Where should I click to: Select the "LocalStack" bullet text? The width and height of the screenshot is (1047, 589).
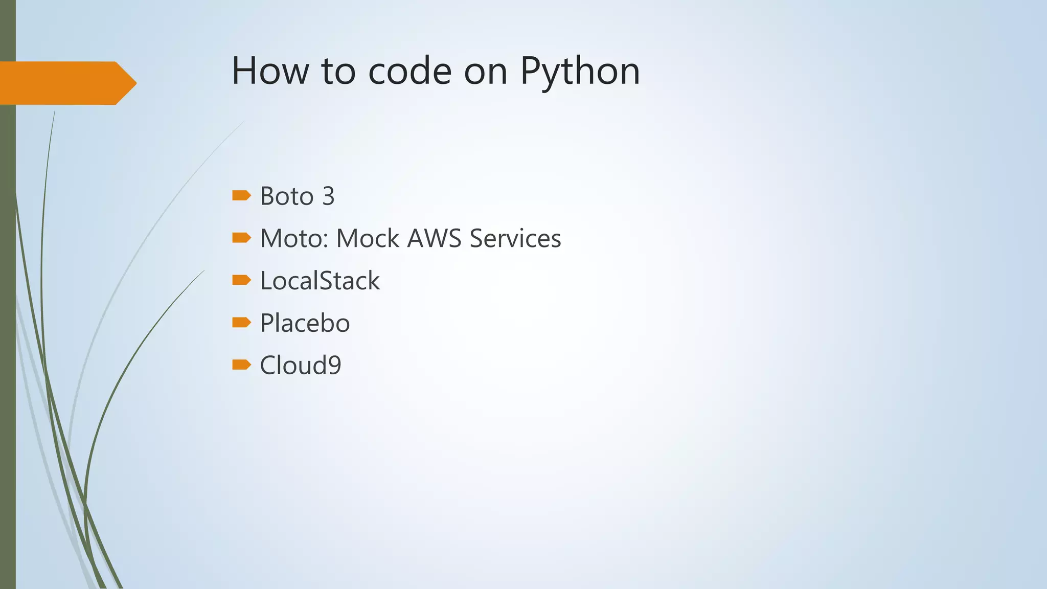320,281
